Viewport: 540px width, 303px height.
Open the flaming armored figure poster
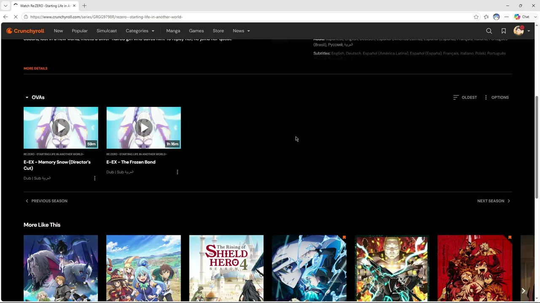click(x=392, y=268)
